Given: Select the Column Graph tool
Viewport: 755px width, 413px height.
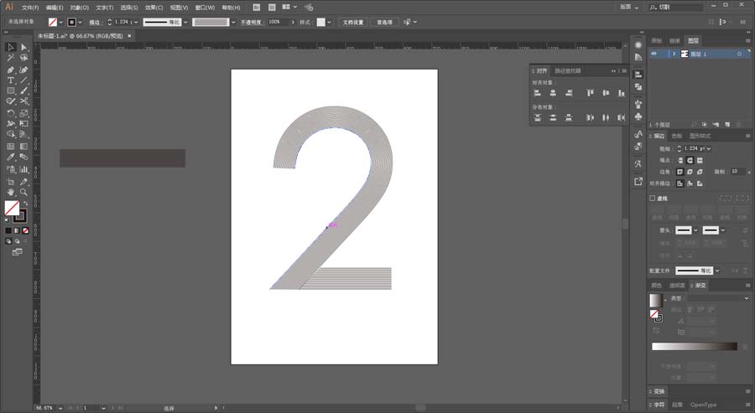Looking at the screenshot, I should click(24, 169).
